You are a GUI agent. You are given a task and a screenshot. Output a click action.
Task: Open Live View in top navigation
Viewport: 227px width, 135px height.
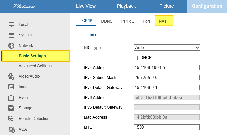point(86,6)
